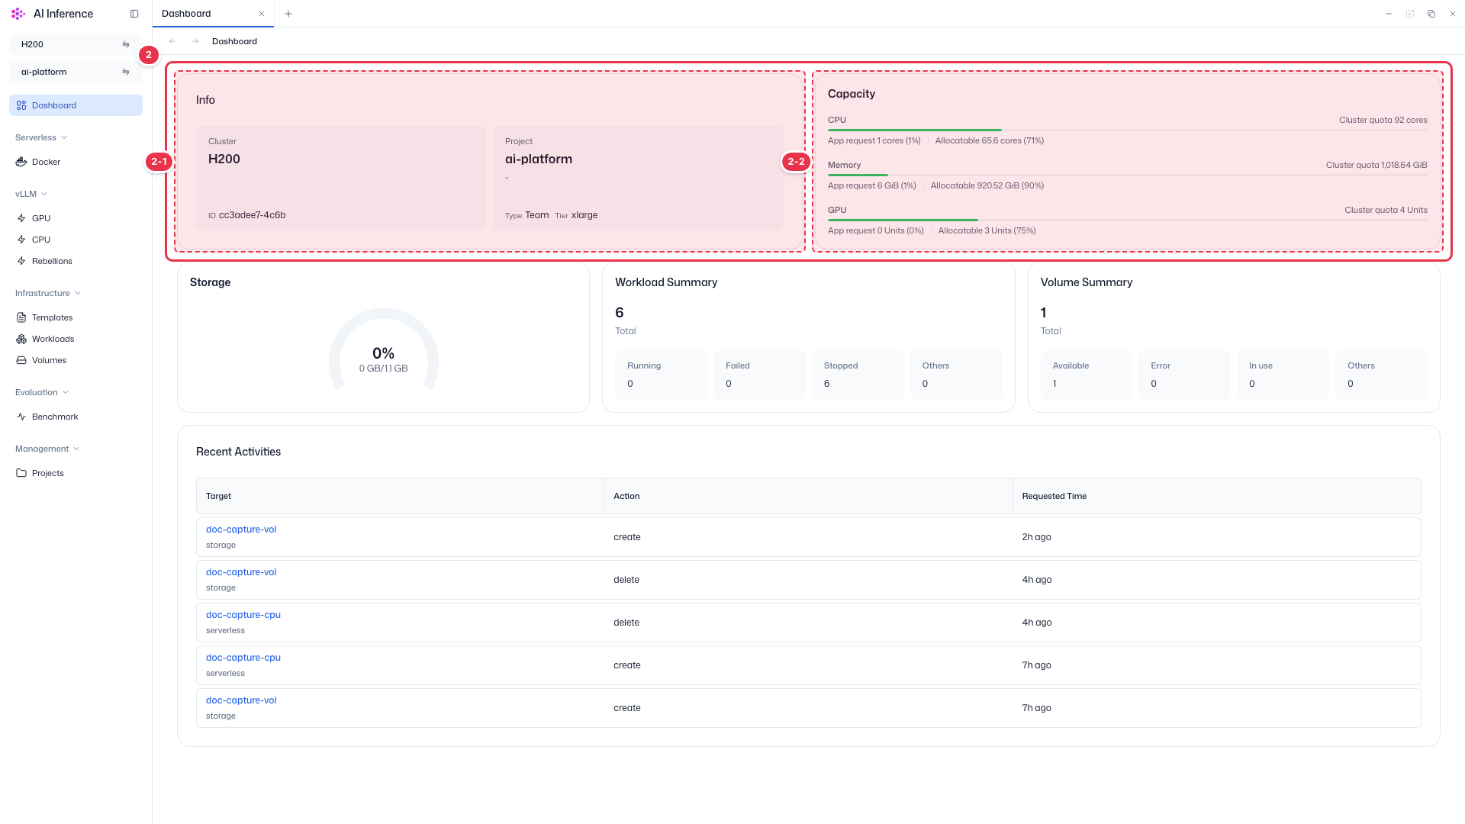Click the Projects folder icon
The height and width of the screenshot is (824, 1465).
point(21,473)
